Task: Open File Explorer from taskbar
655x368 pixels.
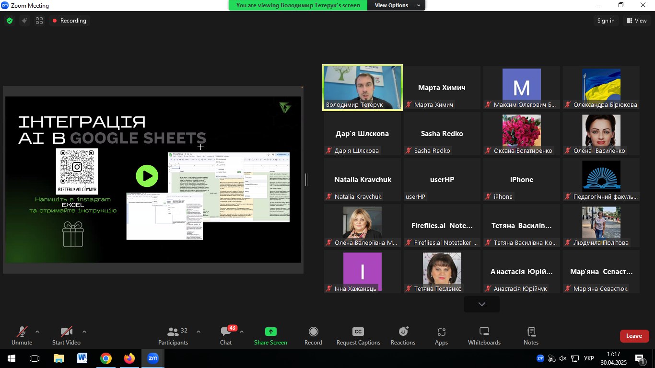Action: click(58, 358)
